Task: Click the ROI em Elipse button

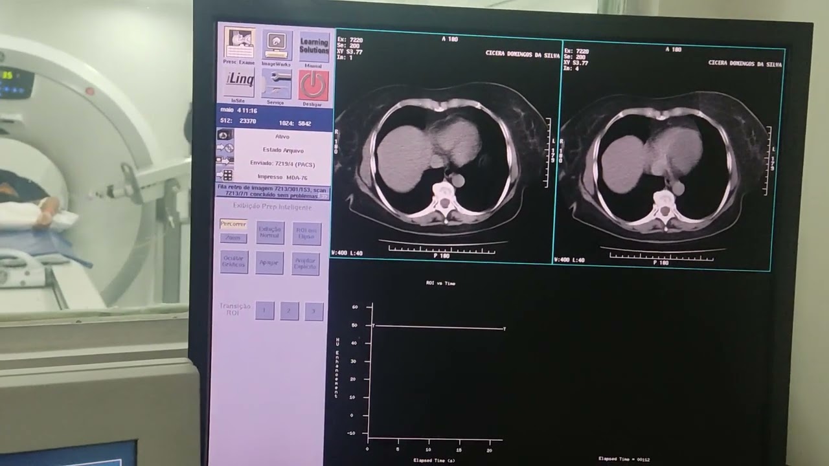Action: tap(306, 234)
